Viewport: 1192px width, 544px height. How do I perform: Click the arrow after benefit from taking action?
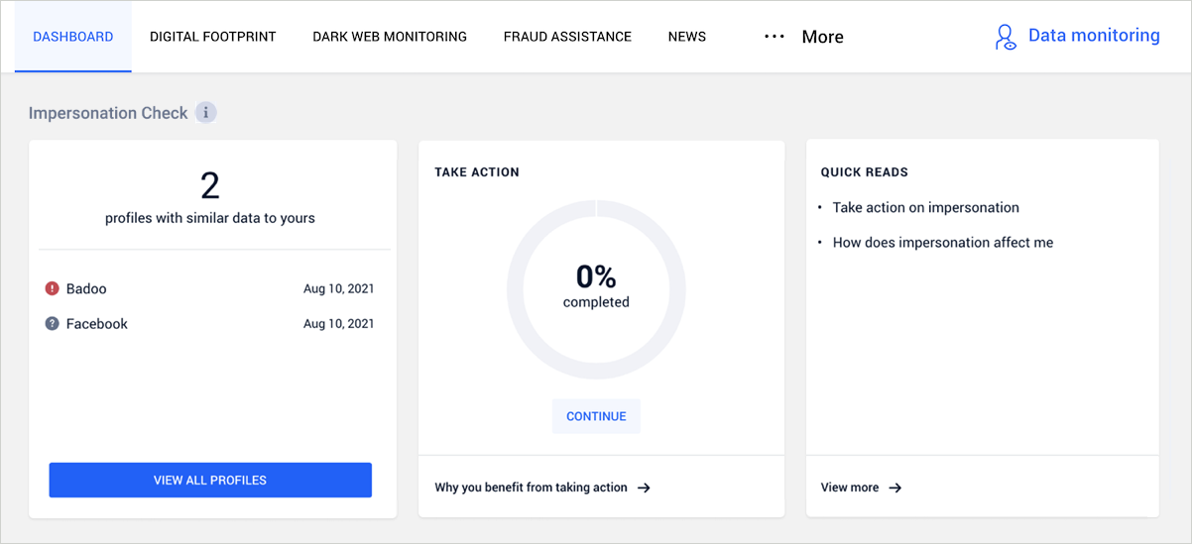(x=644, y=488)
